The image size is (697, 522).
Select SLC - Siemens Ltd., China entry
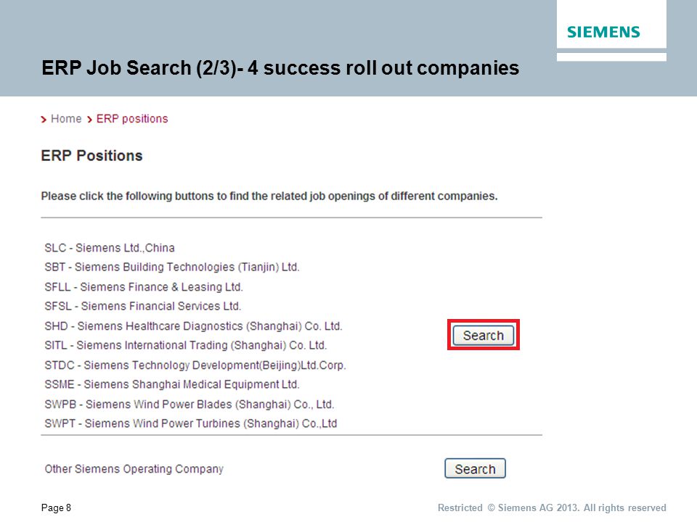click(110, 248)
